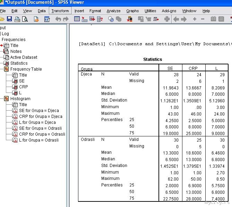Select SE for Grupa = Odrasli chart

point(40,128)
